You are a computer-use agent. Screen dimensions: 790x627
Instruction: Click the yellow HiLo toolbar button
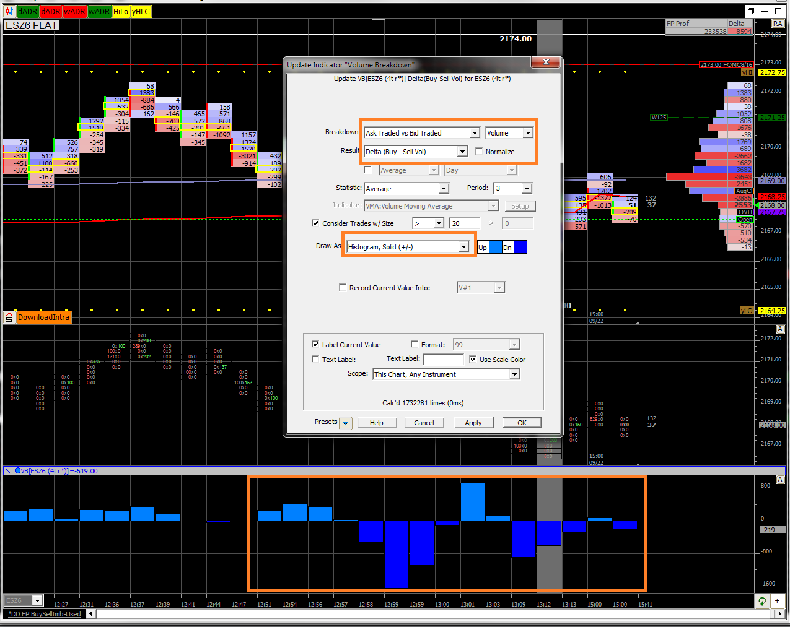click(x=121, y=11)
